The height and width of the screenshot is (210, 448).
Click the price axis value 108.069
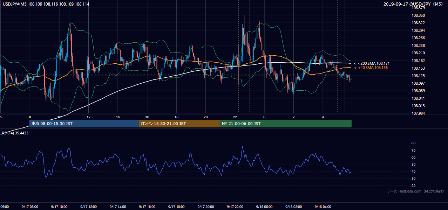pos(419,91)
